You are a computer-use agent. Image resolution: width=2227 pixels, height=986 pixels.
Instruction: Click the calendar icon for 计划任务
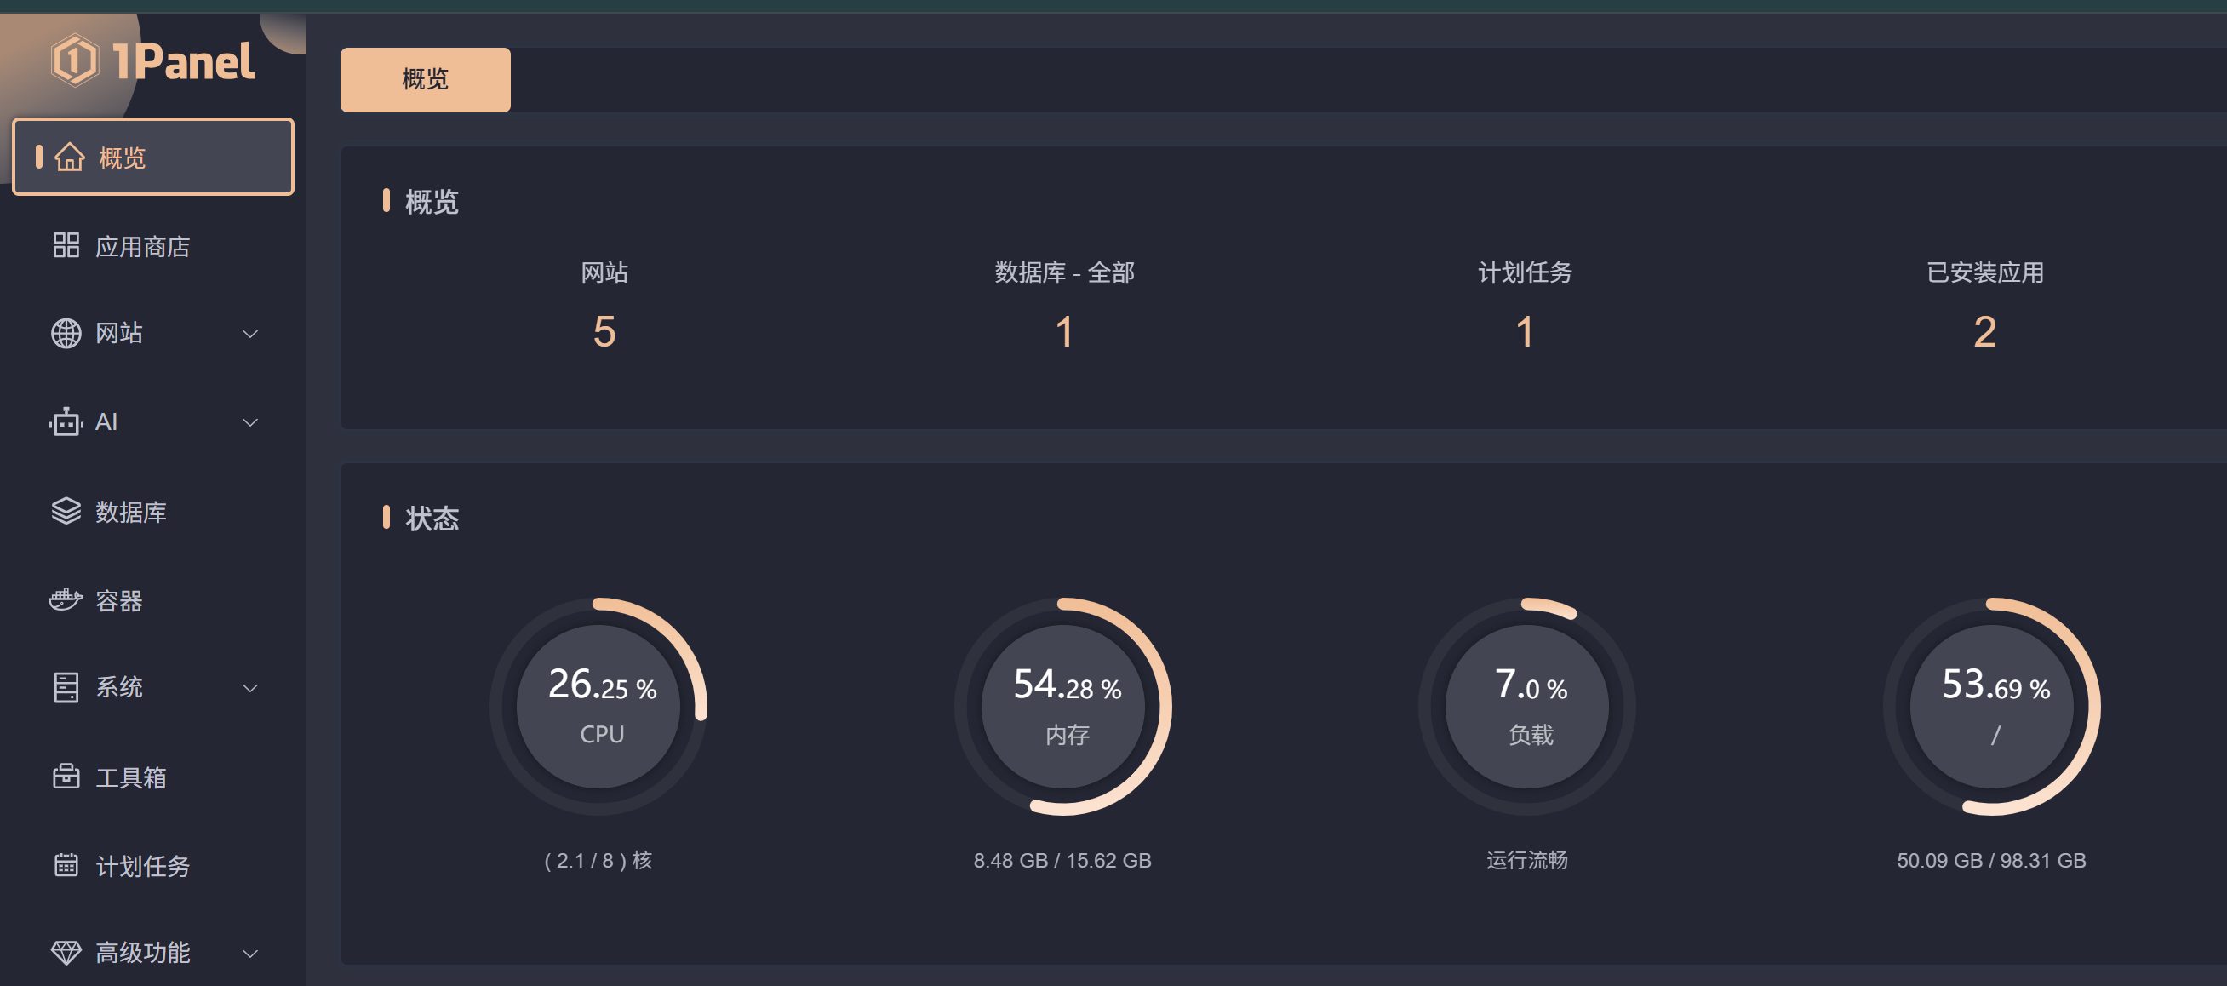66,865
